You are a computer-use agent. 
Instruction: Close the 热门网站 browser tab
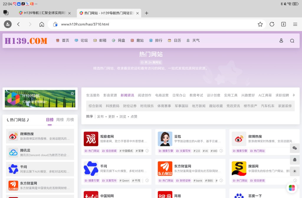click(x=137, y=13)
